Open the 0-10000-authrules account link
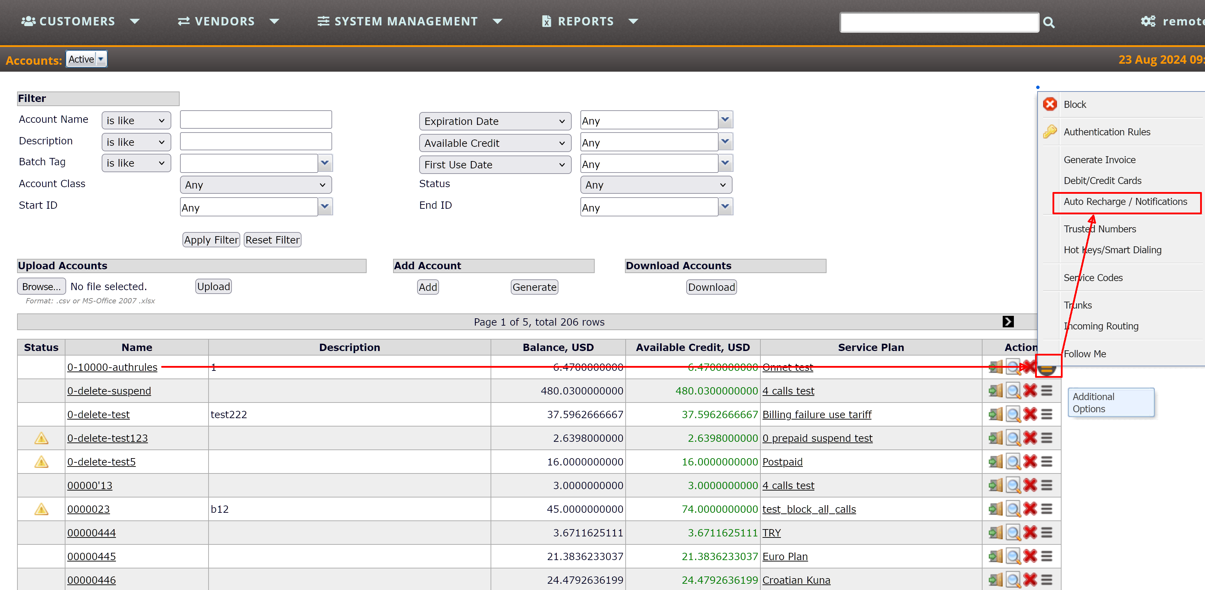 pyautogui.click(x=112, y=367)
